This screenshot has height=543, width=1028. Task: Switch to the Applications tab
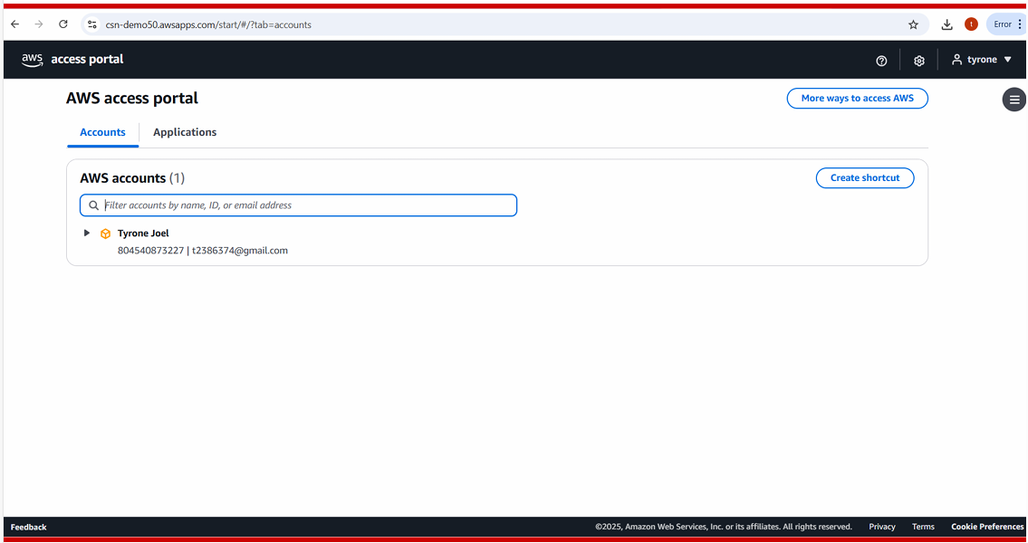coord(185,132)
